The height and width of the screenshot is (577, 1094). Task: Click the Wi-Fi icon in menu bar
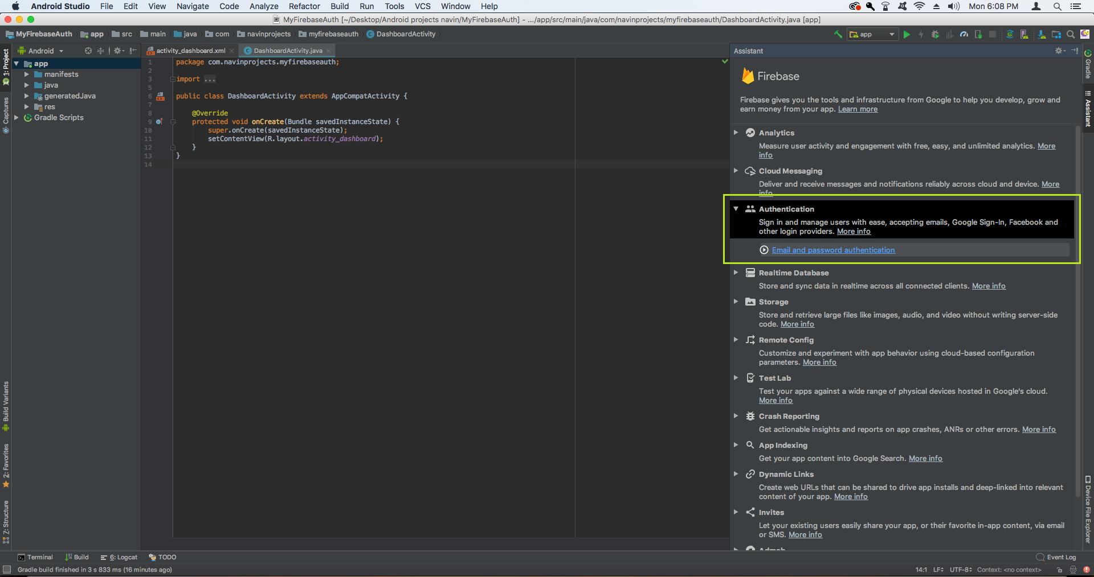point(919,6)
